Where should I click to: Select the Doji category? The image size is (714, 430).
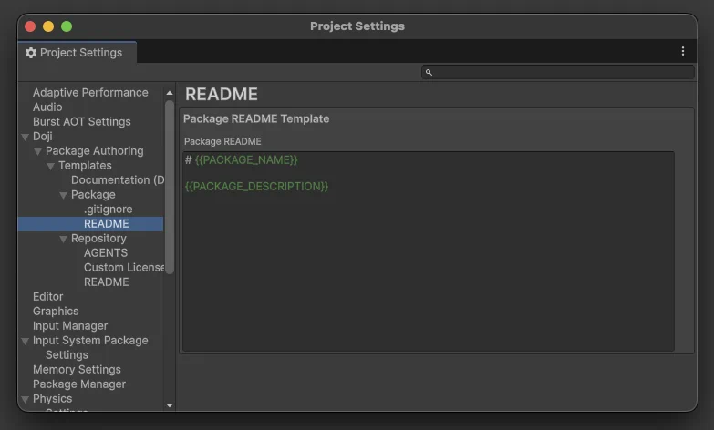42,136
